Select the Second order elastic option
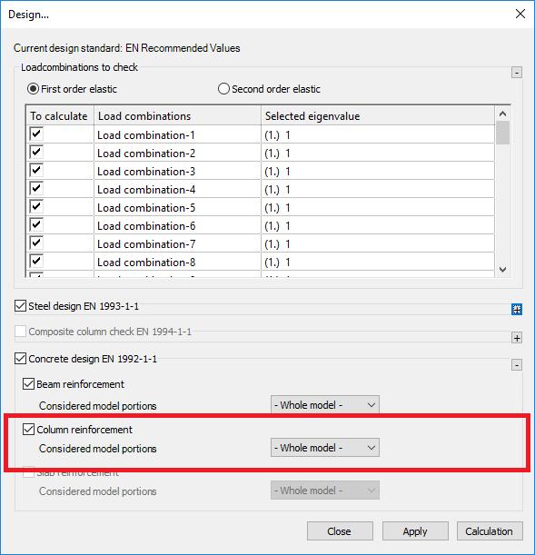This screenshot has width=535, height=555. click(x=223, y=89)
